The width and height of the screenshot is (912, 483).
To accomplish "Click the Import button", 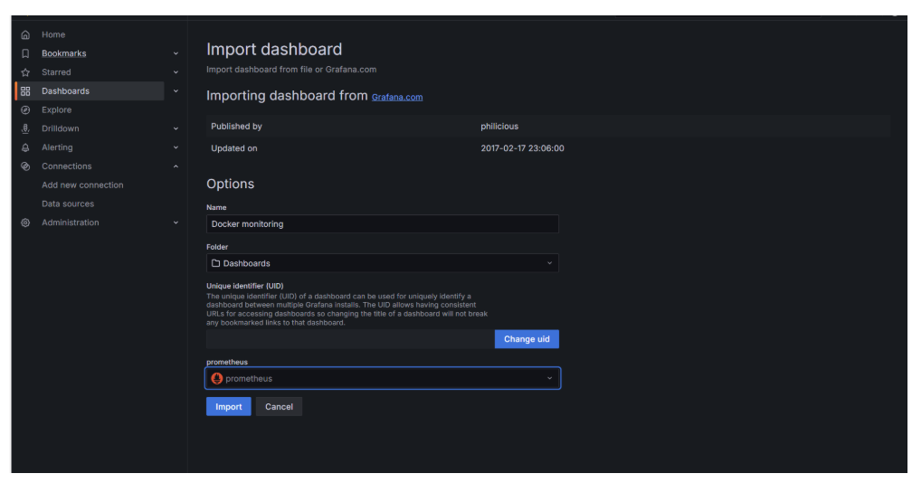I will (229, 407).
